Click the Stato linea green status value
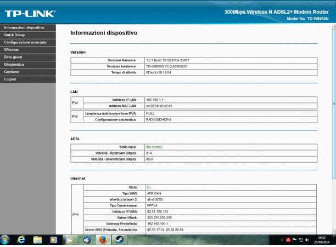The image size is (336, 247). click(154, 147)
